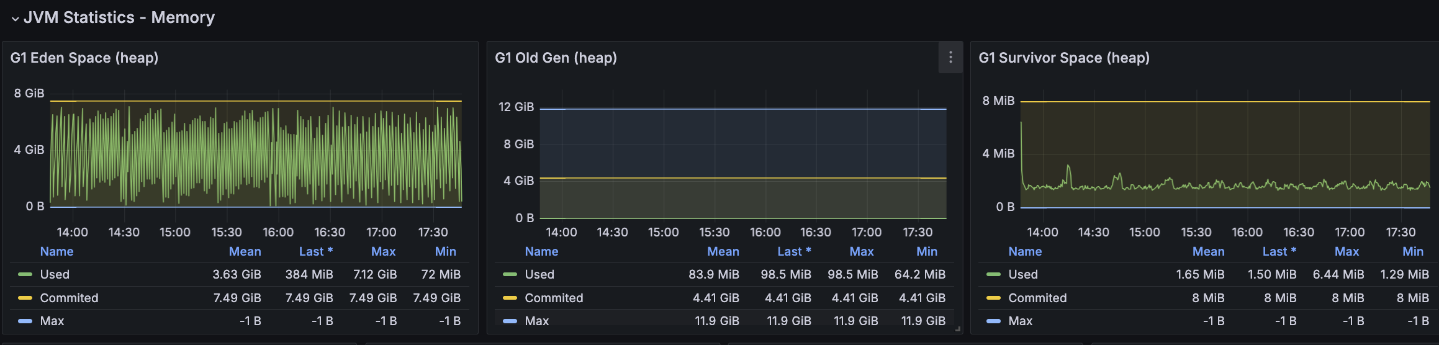Viewport: 1439px width, 345px height.
Task: Toggle Max series in Old Gen legend
Action: click(536, 321)
